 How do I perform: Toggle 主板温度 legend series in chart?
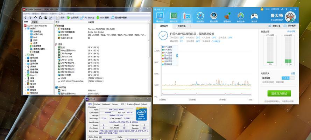click(x=167, y=62)
